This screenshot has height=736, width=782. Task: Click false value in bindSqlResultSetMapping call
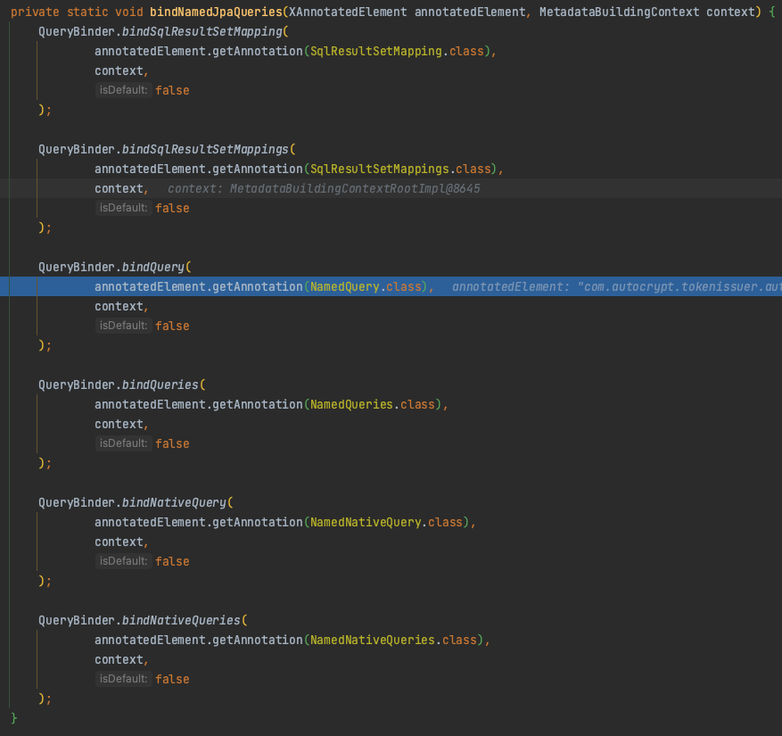coord(172,91)
